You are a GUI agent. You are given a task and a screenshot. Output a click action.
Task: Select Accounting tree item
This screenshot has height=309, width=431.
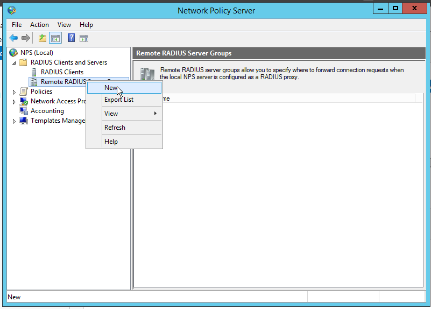pyautogui.click(x=47, y=111)
